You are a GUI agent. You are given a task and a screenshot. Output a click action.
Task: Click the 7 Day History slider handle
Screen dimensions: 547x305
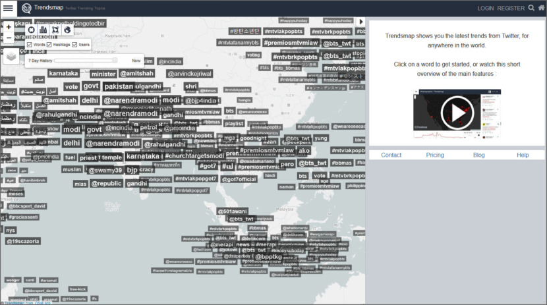coord(115,61)
